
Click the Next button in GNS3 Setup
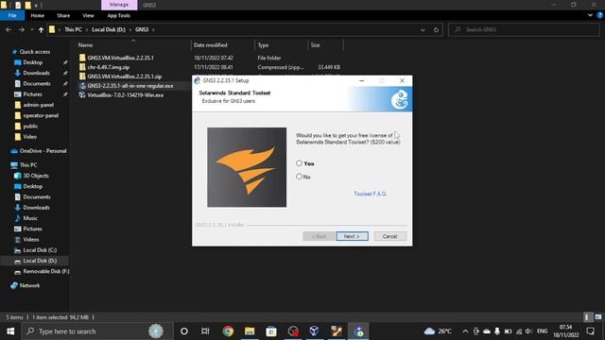pyautogui.click(x=352, y=236)
